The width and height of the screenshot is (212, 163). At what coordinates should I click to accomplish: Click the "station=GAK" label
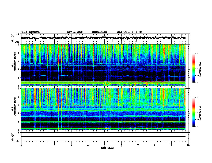click(x=100, y=32)
